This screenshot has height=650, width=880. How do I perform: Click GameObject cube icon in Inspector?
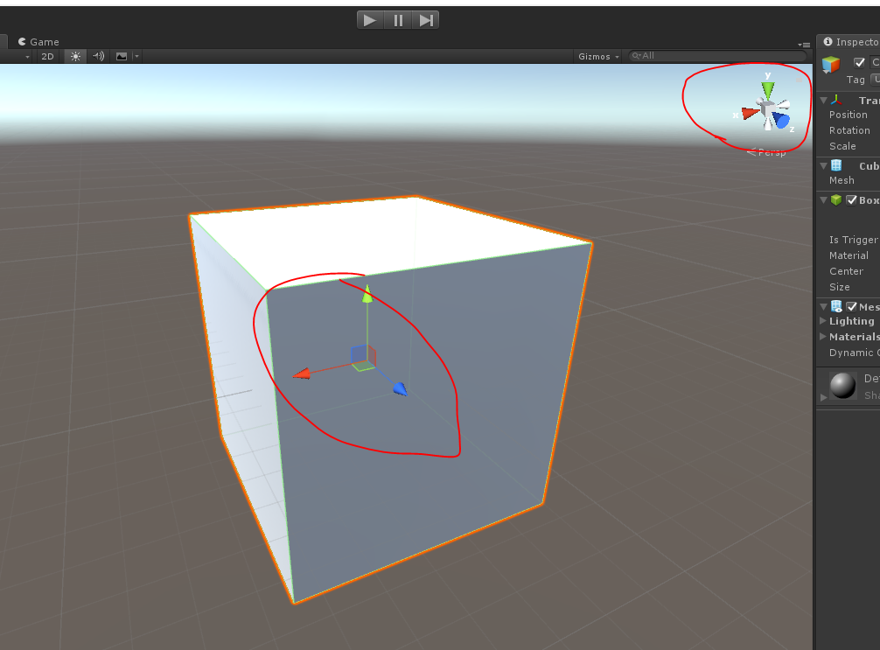[x=831, y=65]
